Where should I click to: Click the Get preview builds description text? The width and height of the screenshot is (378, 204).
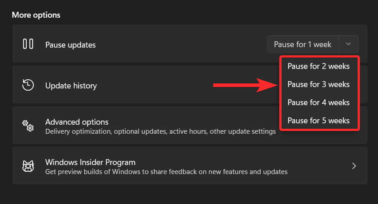pos(166,172)
